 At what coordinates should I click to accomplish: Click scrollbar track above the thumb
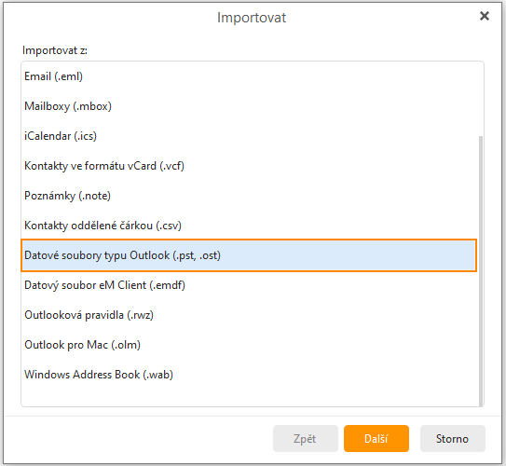click(x=481, y=99)
